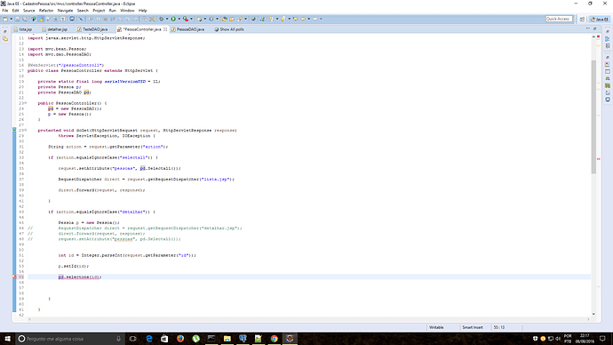Click the 55 : 13 cursor position entry
Viewport: 613px width, 345px height.
(499, 327)
